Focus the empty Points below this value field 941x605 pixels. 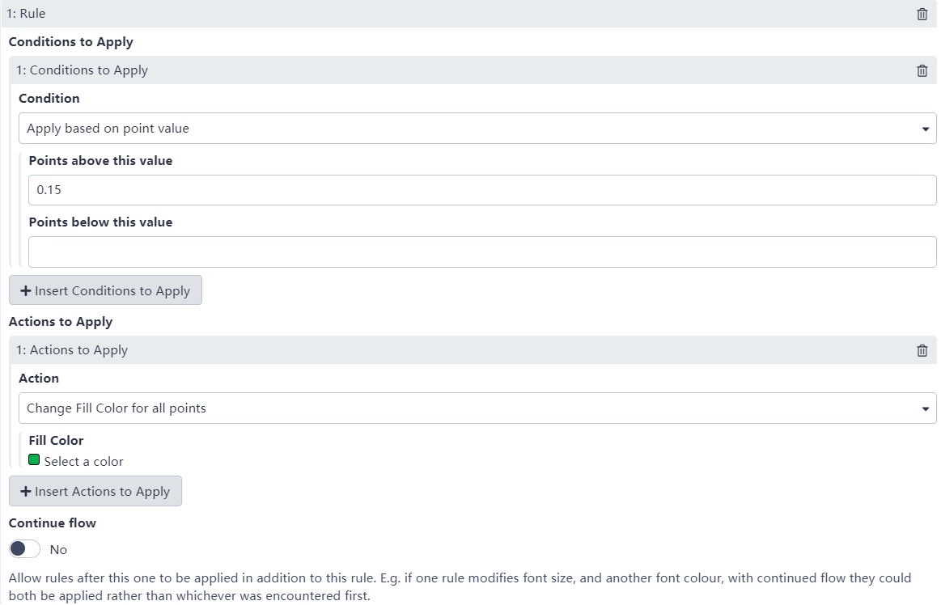click(482, 252)
